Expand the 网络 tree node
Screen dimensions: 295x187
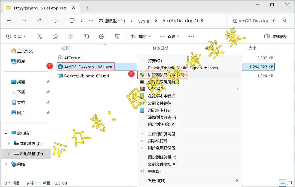point(6,164)
